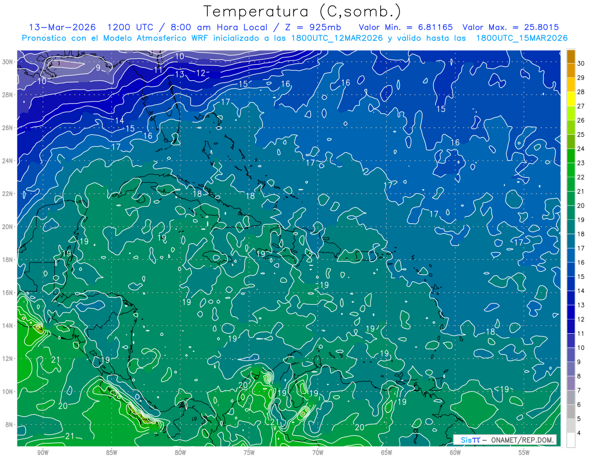
Task: Click the latitude axis label "26N"
Action: [x=8, y=128]
